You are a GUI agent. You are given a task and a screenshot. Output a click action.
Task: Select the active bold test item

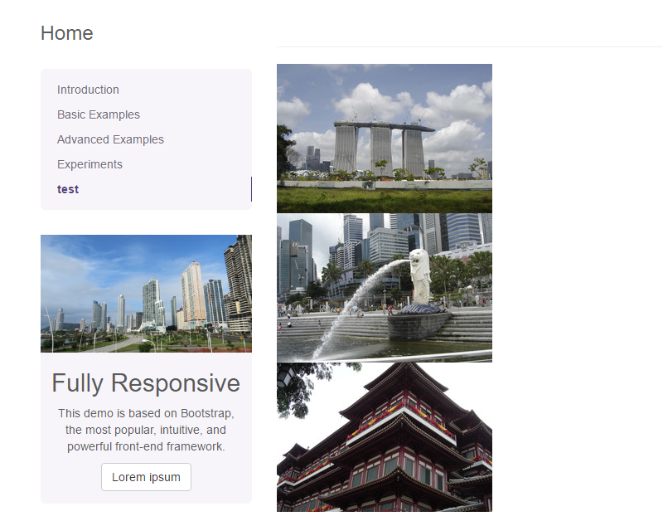(x=68, y=189)
